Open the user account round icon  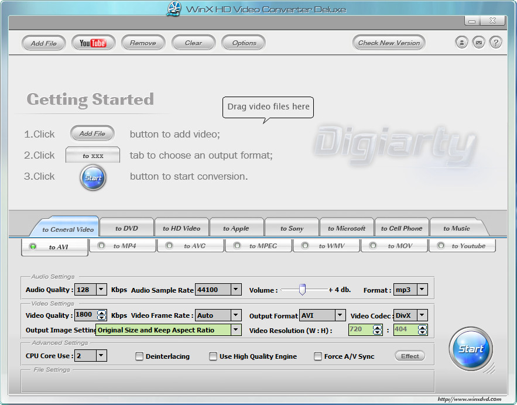461,43
